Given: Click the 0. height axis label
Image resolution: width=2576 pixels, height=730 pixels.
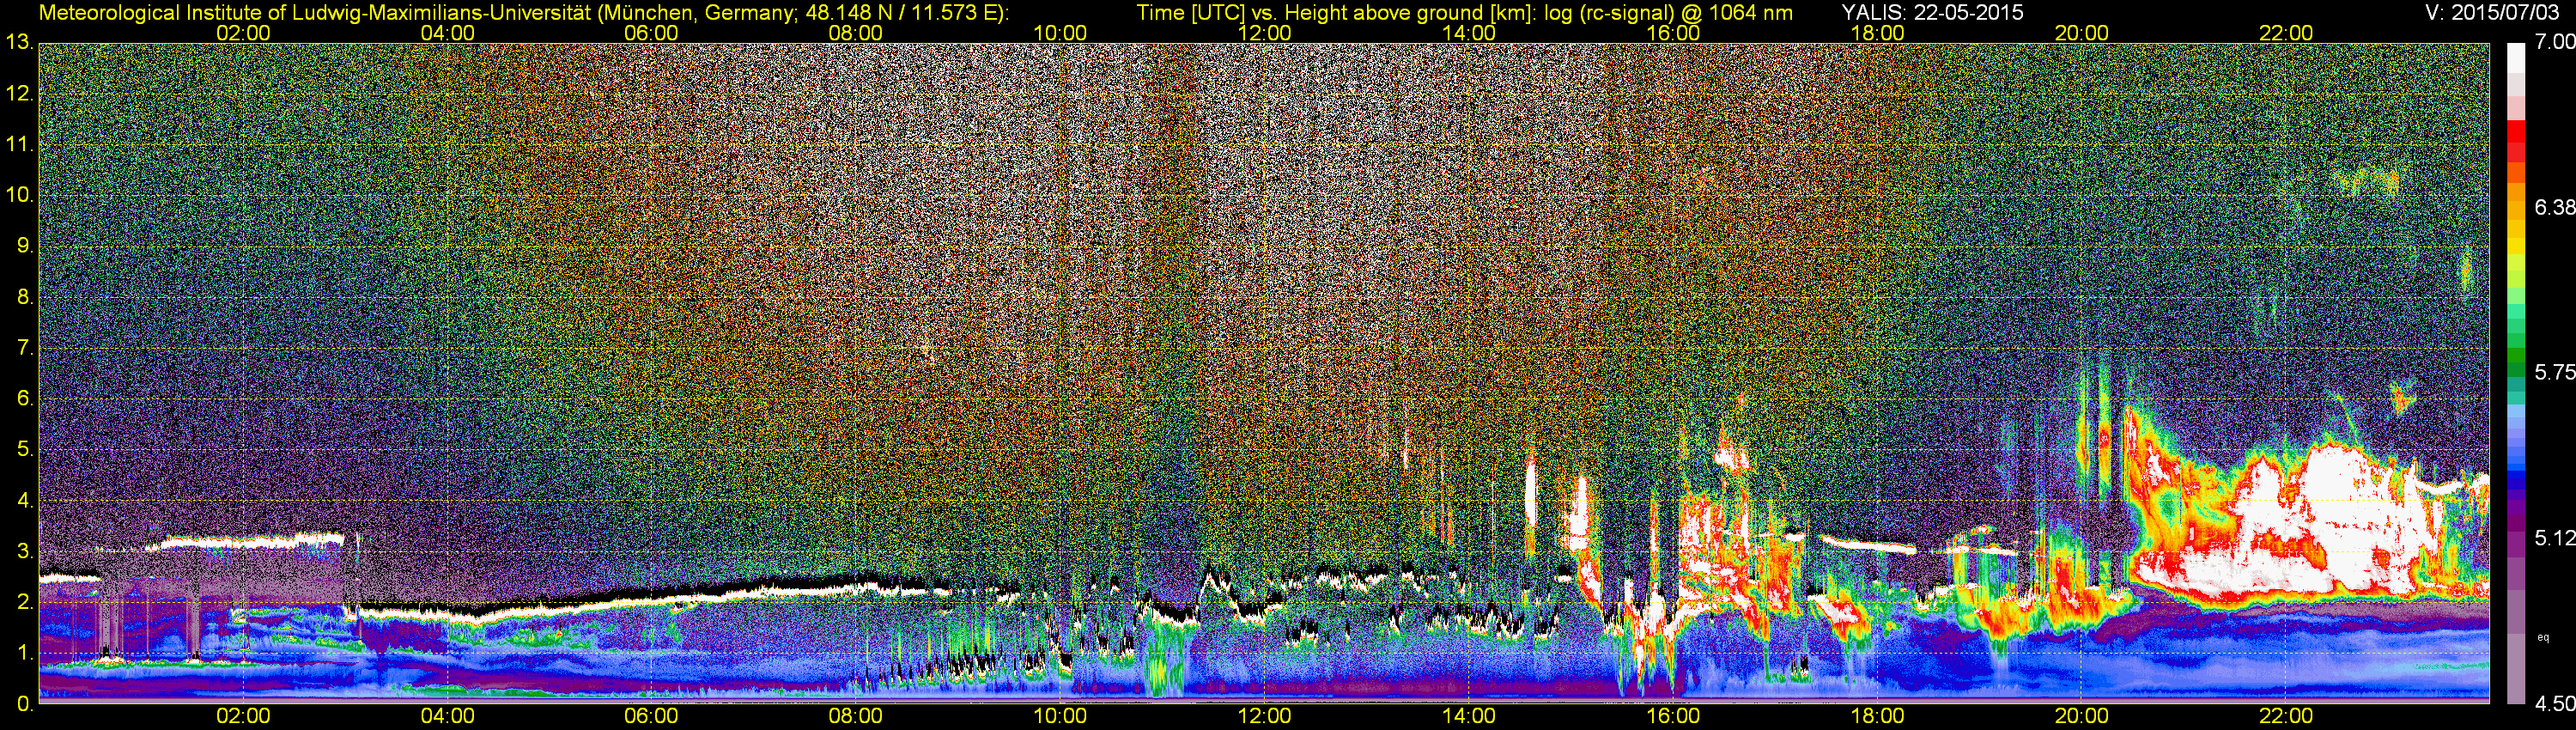Looking at the screenshot, I should tap(24, 704).
